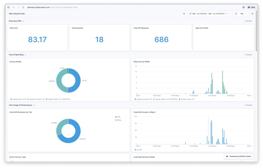This screenshot has width=263, height=168.
Task: Toggle claude-opus-4-6 series in Cost by Model legend
Action: point(19,99)
